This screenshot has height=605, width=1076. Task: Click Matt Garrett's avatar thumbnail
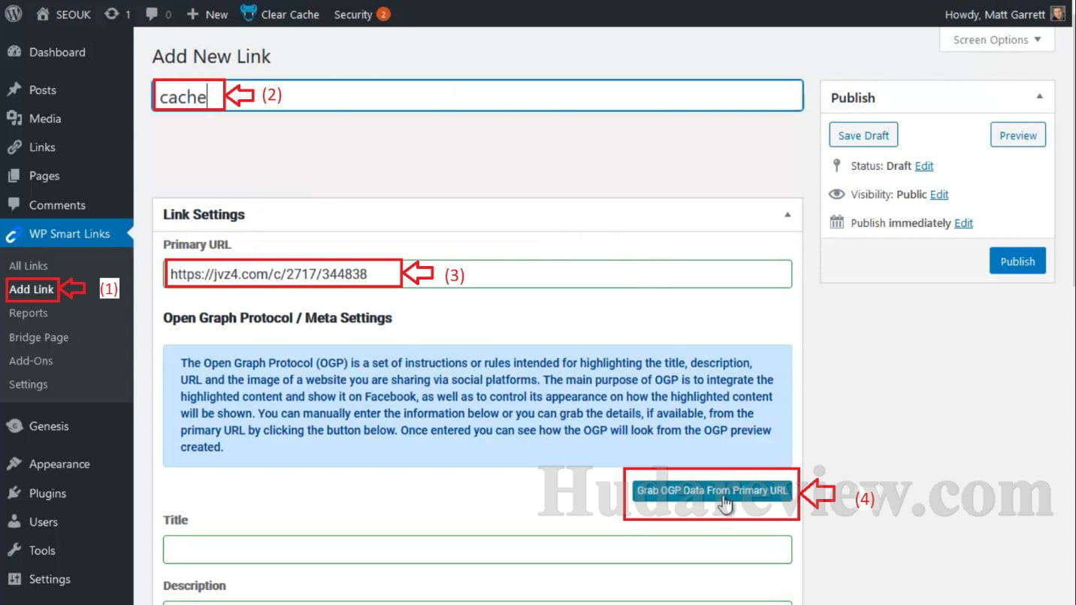[x=1058, y=14]
